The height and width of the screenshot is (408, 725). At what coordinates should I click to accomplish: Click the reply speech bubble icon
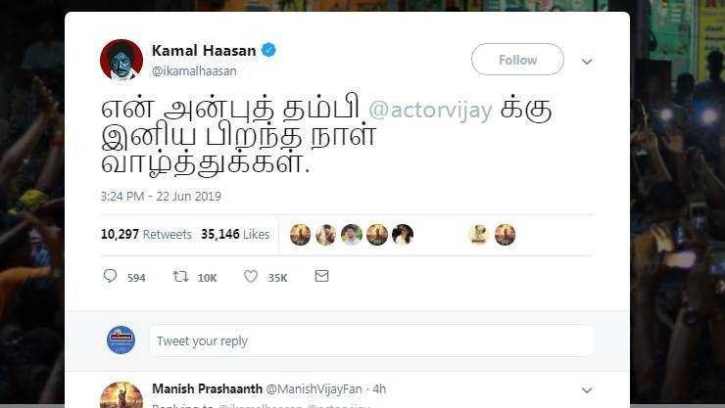[110, 276]
